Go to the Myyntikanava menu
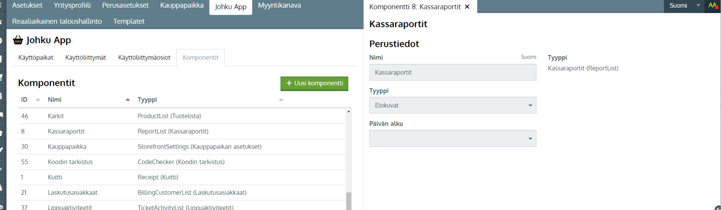721x210 pixels. (x=279, y=5)
